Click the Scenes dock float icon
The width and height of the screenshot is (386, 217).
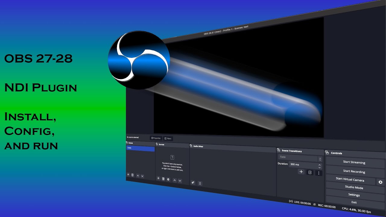(127, 143)
